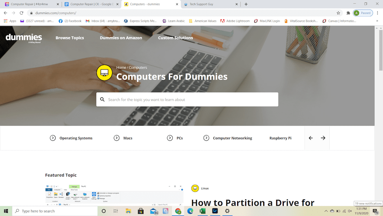
Task: Go back to previous page
Action: click(5, 13)
